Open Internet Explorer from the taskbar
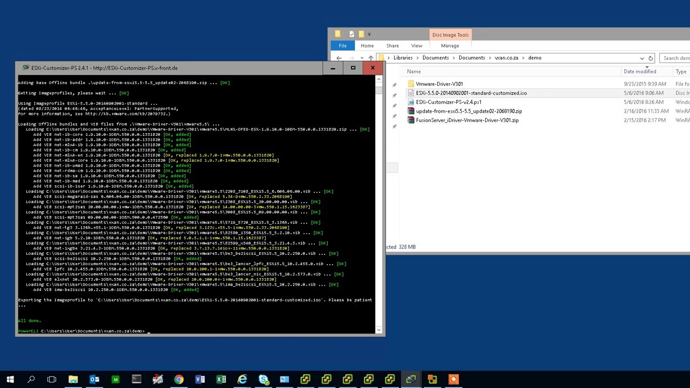The width and height of the screenshot is (690, 388). coord(242,379)
